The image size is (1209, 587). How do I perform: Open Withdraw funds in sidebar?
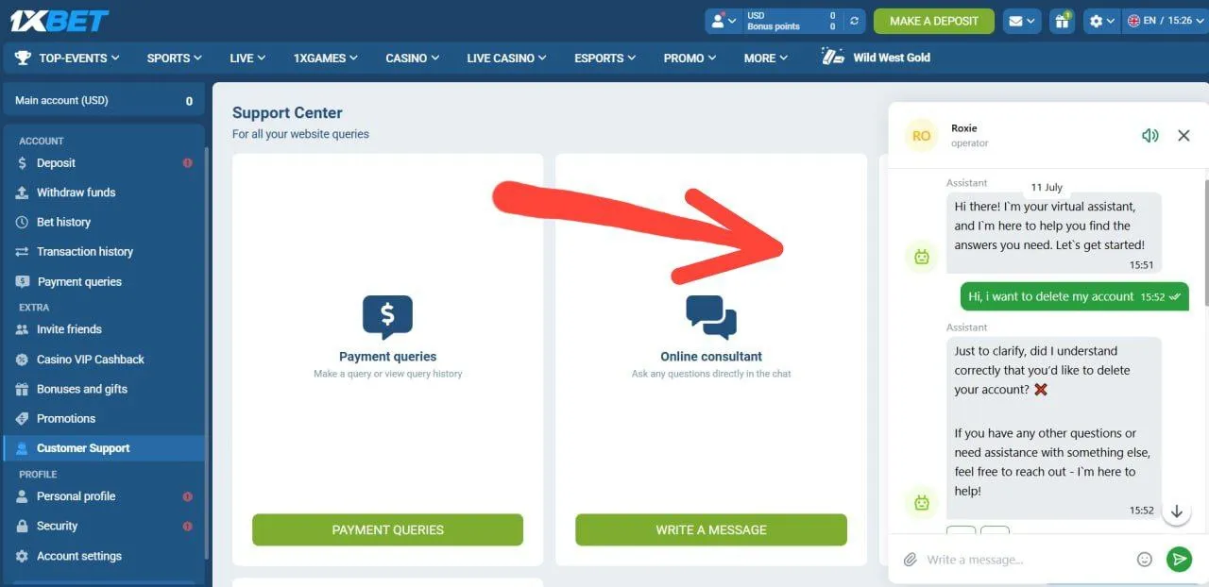point(76,193)
